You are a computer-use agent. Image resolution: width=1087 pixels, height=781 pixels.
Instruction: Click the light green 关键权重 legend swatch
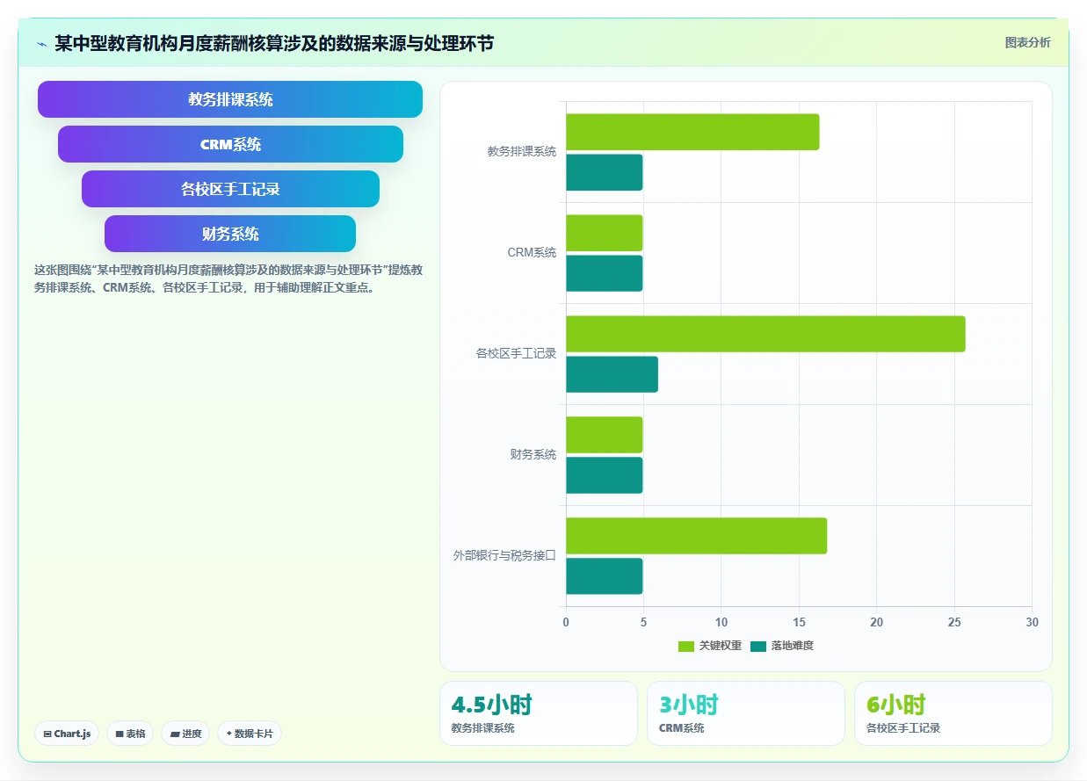pos(686,647)
